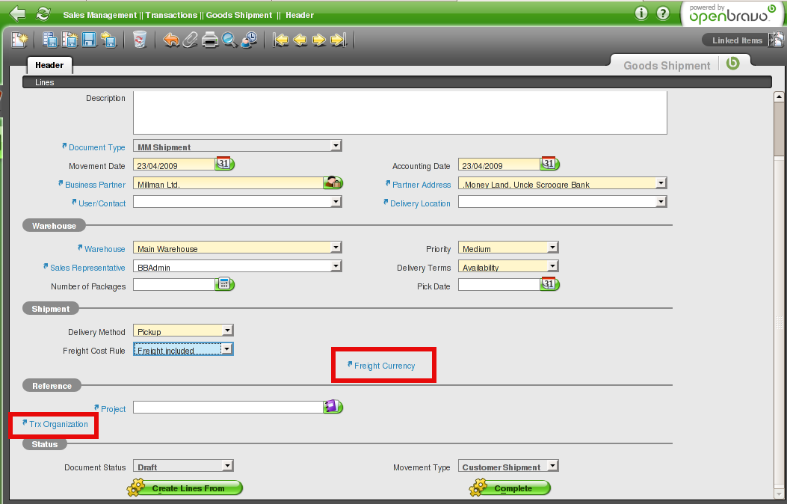The width and height of the screenshot is (787, 504).
Task: Open the Number of Packages calculator
Action: (224, 284)
